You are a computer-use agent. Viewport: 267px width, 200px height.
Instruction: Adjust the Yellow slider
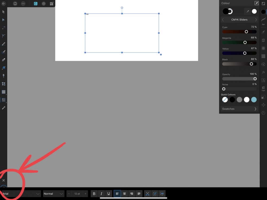click(239, 53)
